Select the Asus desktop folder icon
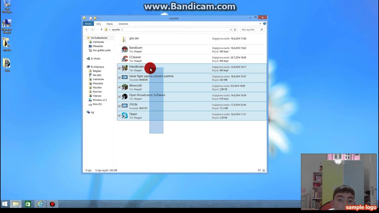The width and height of the screenshot is (379, 213). point(7,65)
